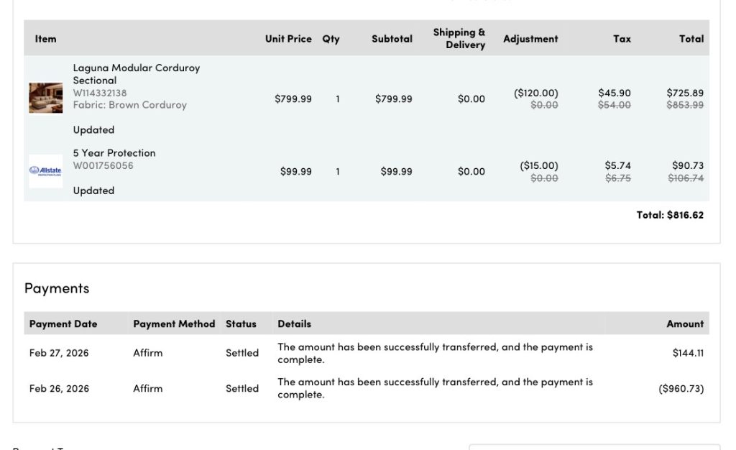
Task: Open the 5 Year Protection item
Action: click(x=114, y=153)
